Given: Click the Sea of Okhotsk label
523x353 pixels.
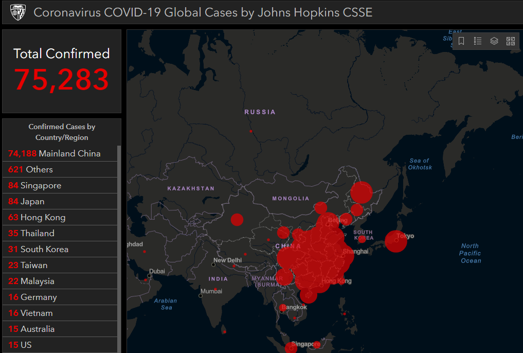Looking at the screenshot, I should coord(420,164).
